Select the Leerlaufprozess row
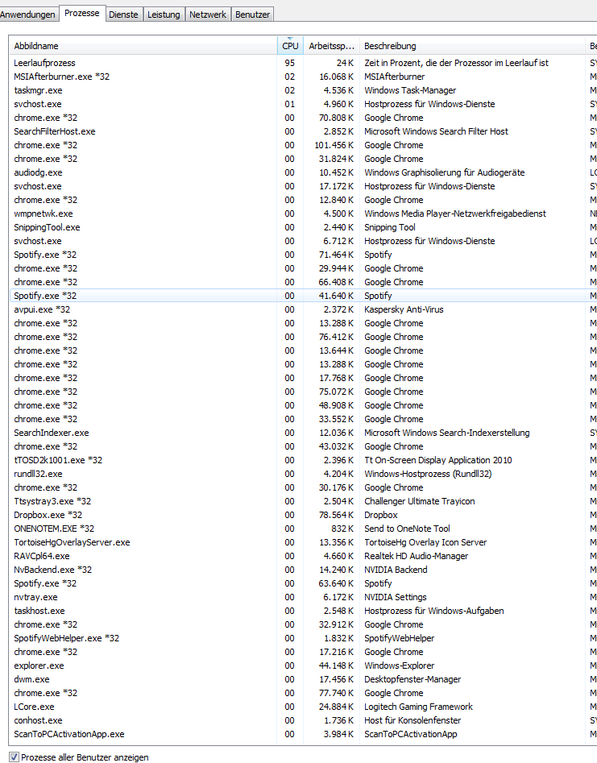The width and height of the screenshot is (597, 763). click(303, 63)
